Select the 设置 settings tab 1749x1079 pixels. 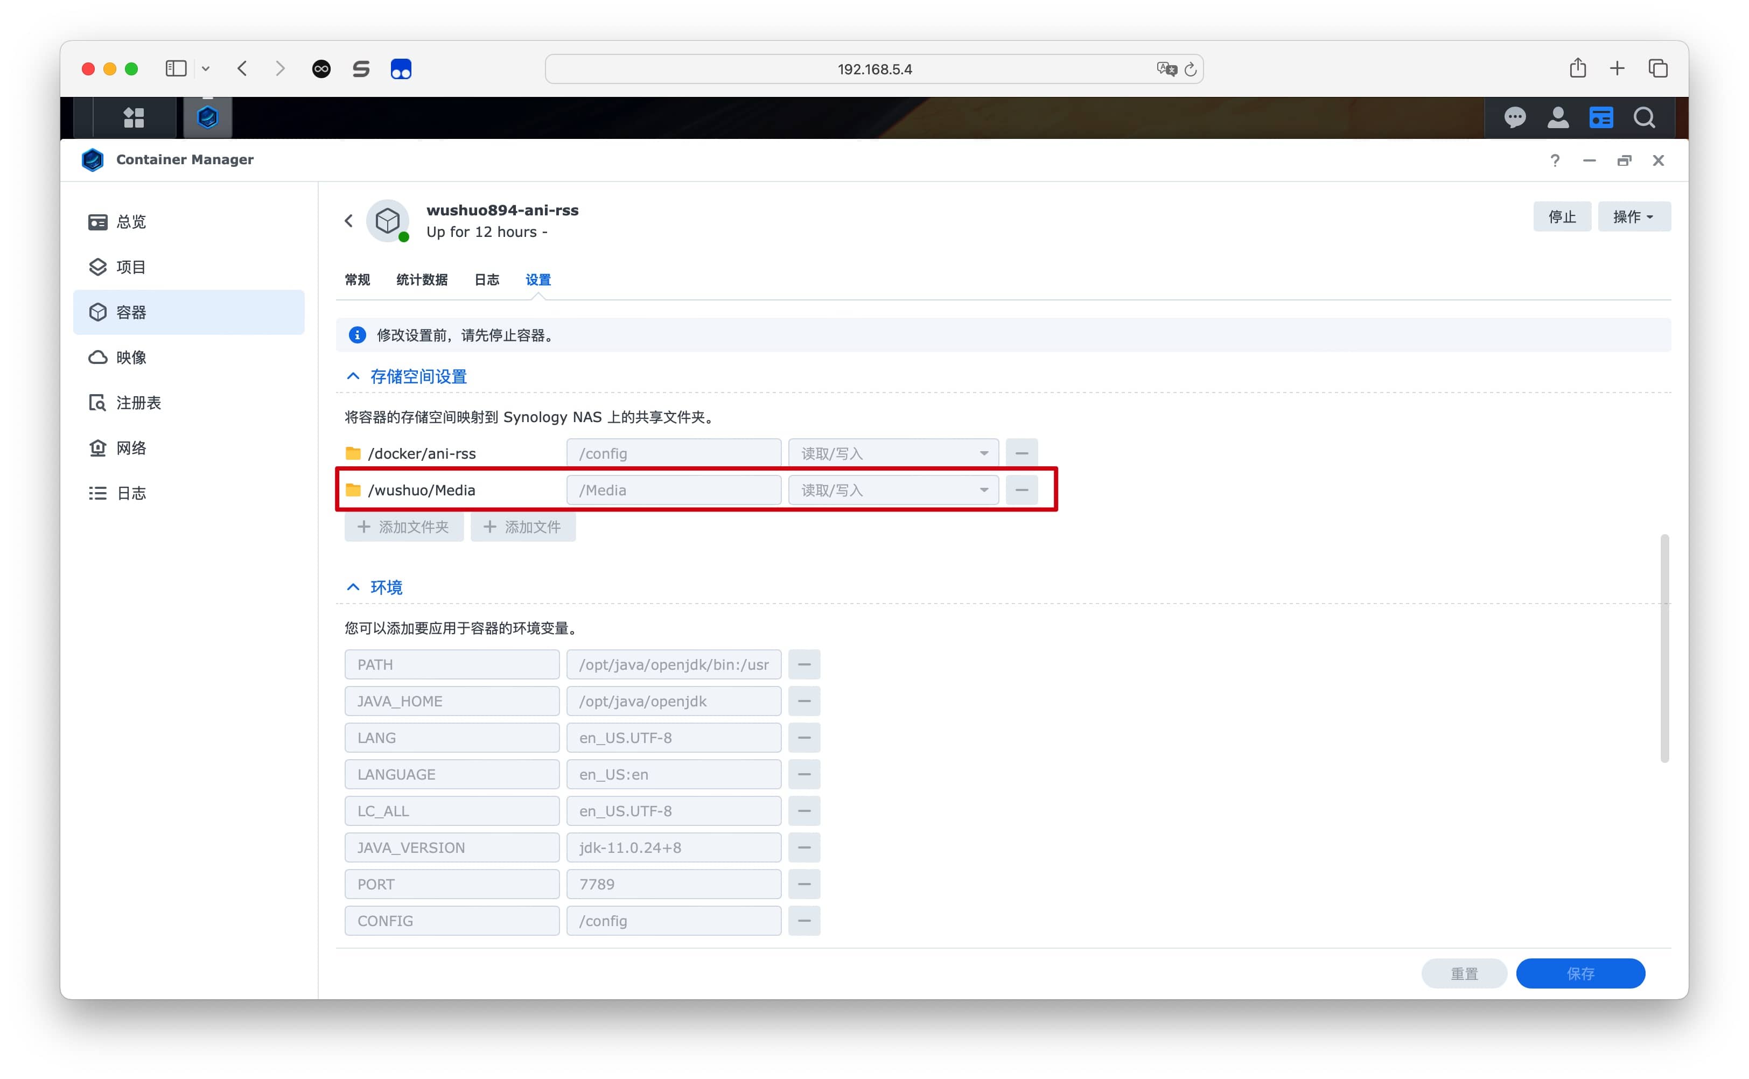(538, 280)
